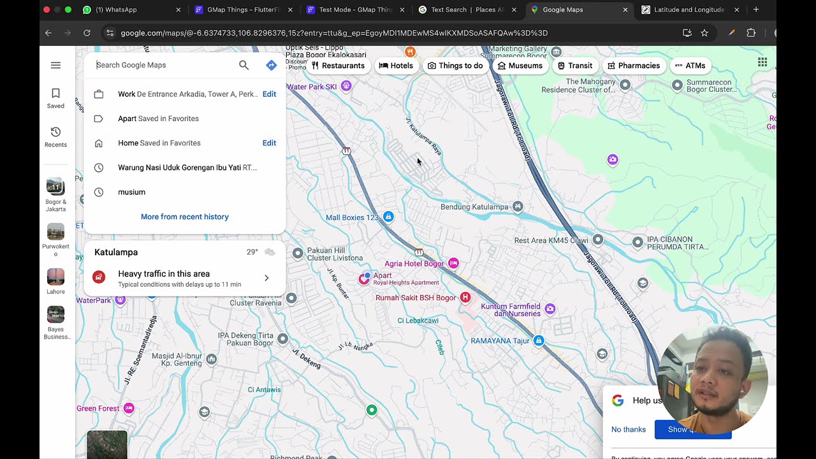
Task: Click the browser back arrow
Action: click(x=48, y=33)
